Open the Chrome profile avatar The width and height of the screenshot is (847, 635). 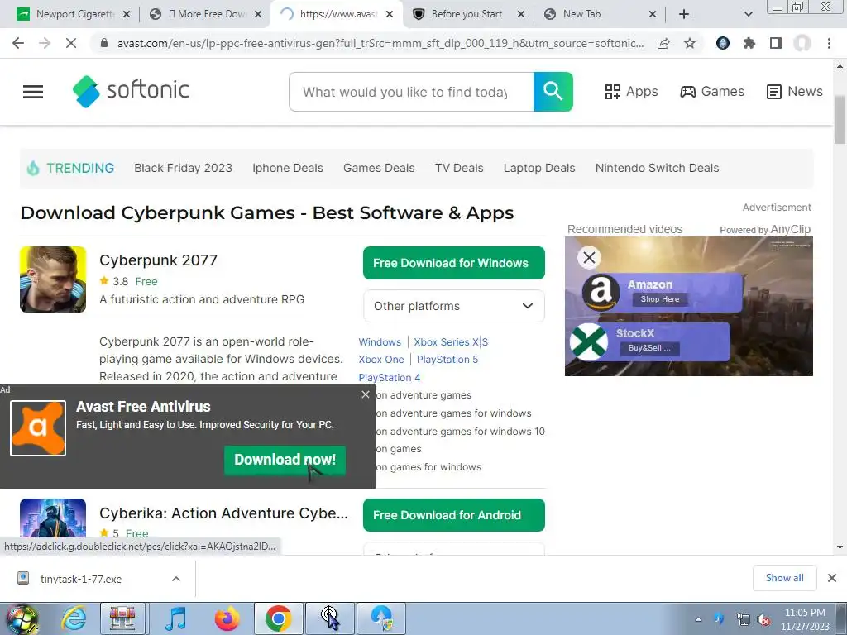point(802,43)
